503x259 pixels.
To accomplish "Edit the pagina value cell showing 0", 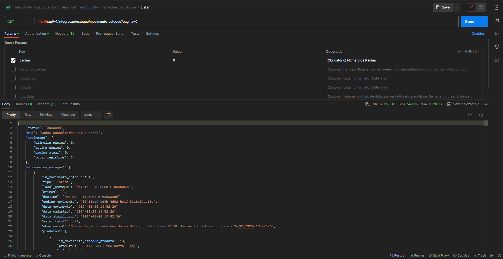I will [247, 60].
